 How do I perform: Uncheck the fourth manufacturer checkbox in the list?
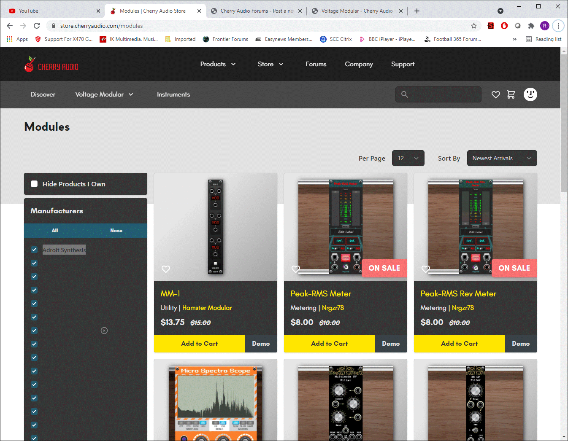(34, 290)
